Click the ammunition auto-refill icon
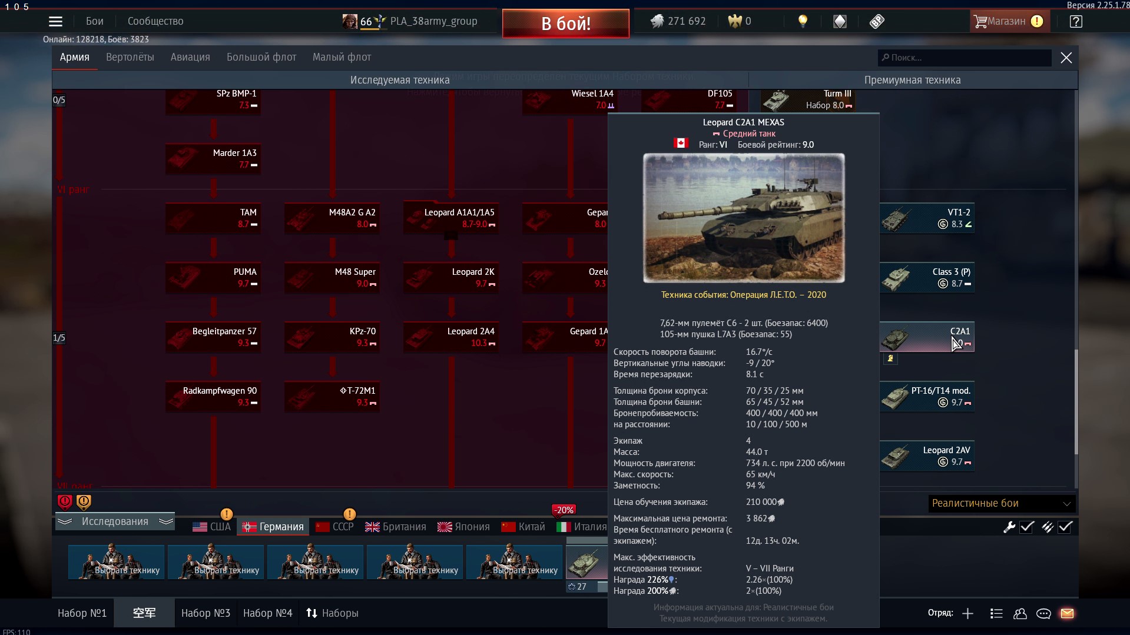The width and height of the screenshot is (1130, 635). pos(1048,527)
